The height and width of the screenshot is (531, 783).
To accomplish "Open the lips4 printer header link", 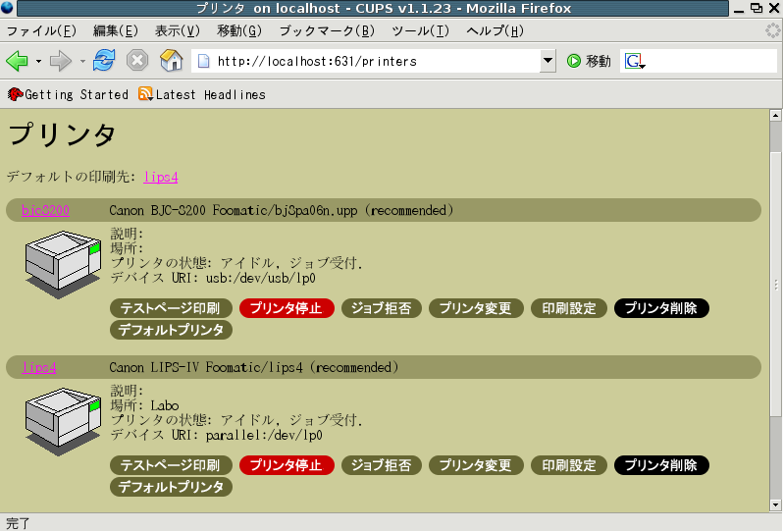I will [x=39, y=368].
